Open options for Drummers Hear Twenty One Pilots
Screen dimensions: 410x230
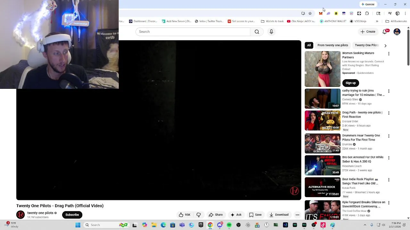[x=389, y=136]
